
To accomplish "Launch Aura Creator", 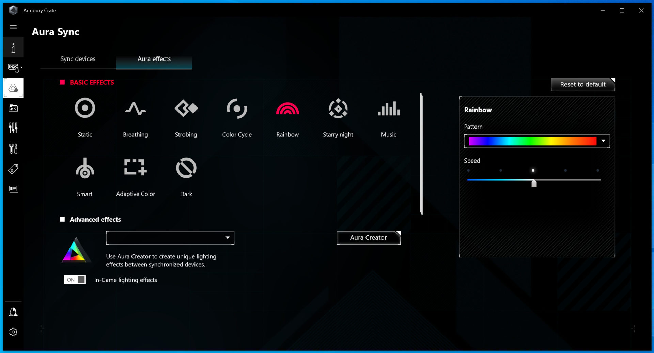I will pyautogui.click(x=368, y=238).
